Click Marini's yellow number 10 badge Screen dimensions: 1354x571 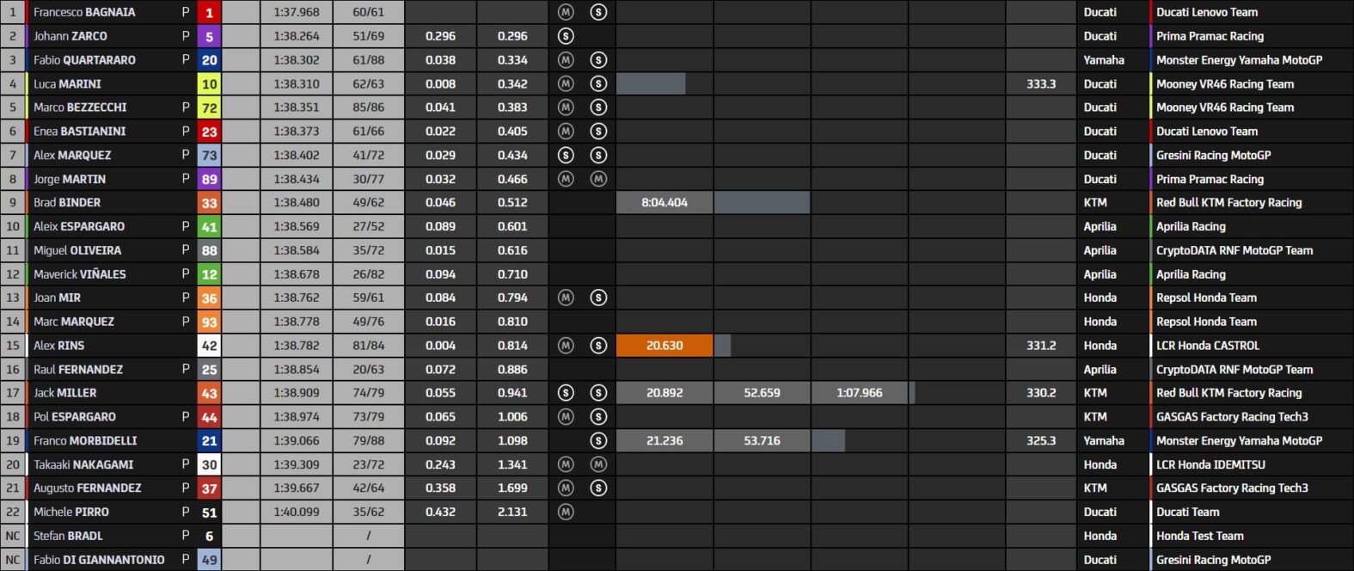coord(209,84)
